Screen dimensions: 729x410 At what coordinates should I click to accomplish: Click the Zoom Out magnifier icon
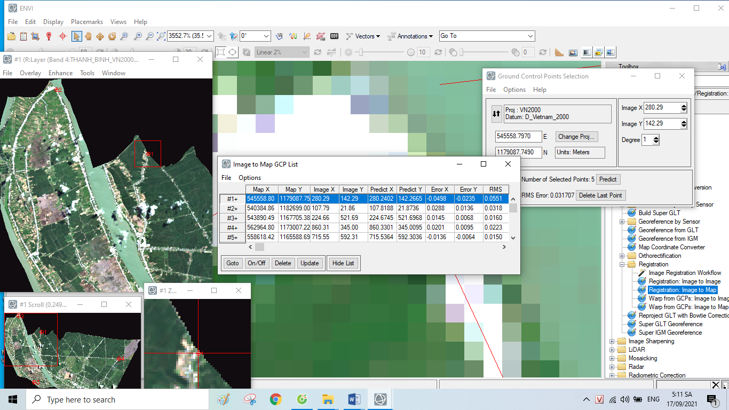pyautogui.click(x=149, y=36)
